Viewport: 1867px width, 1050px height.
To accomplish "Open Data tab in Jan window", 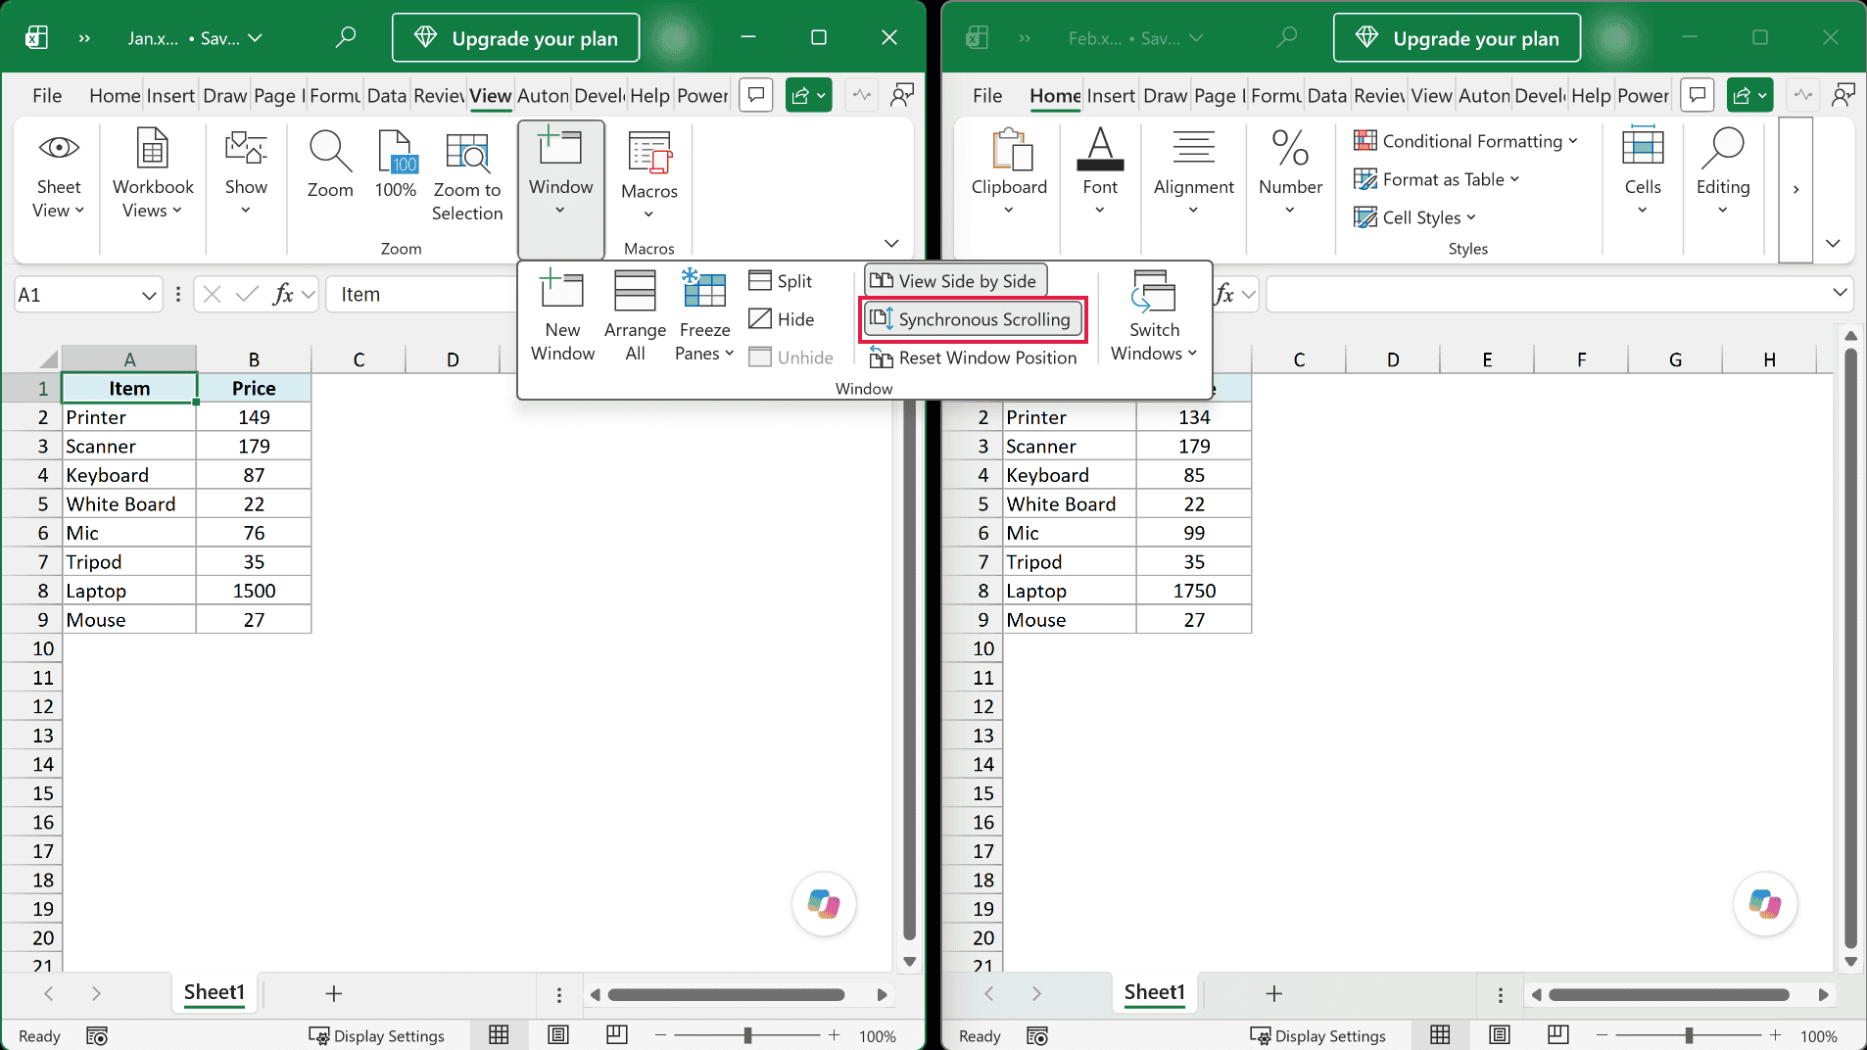I will point(387,95).
